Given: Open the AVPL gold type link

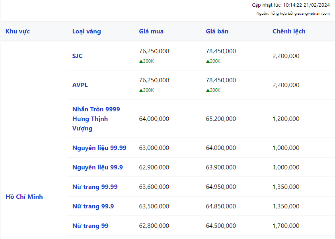Looking at the screenshot, I should click(x=80, y=85).
